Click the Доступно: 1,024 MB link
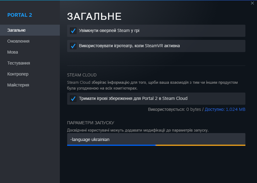 click(225, 109)
